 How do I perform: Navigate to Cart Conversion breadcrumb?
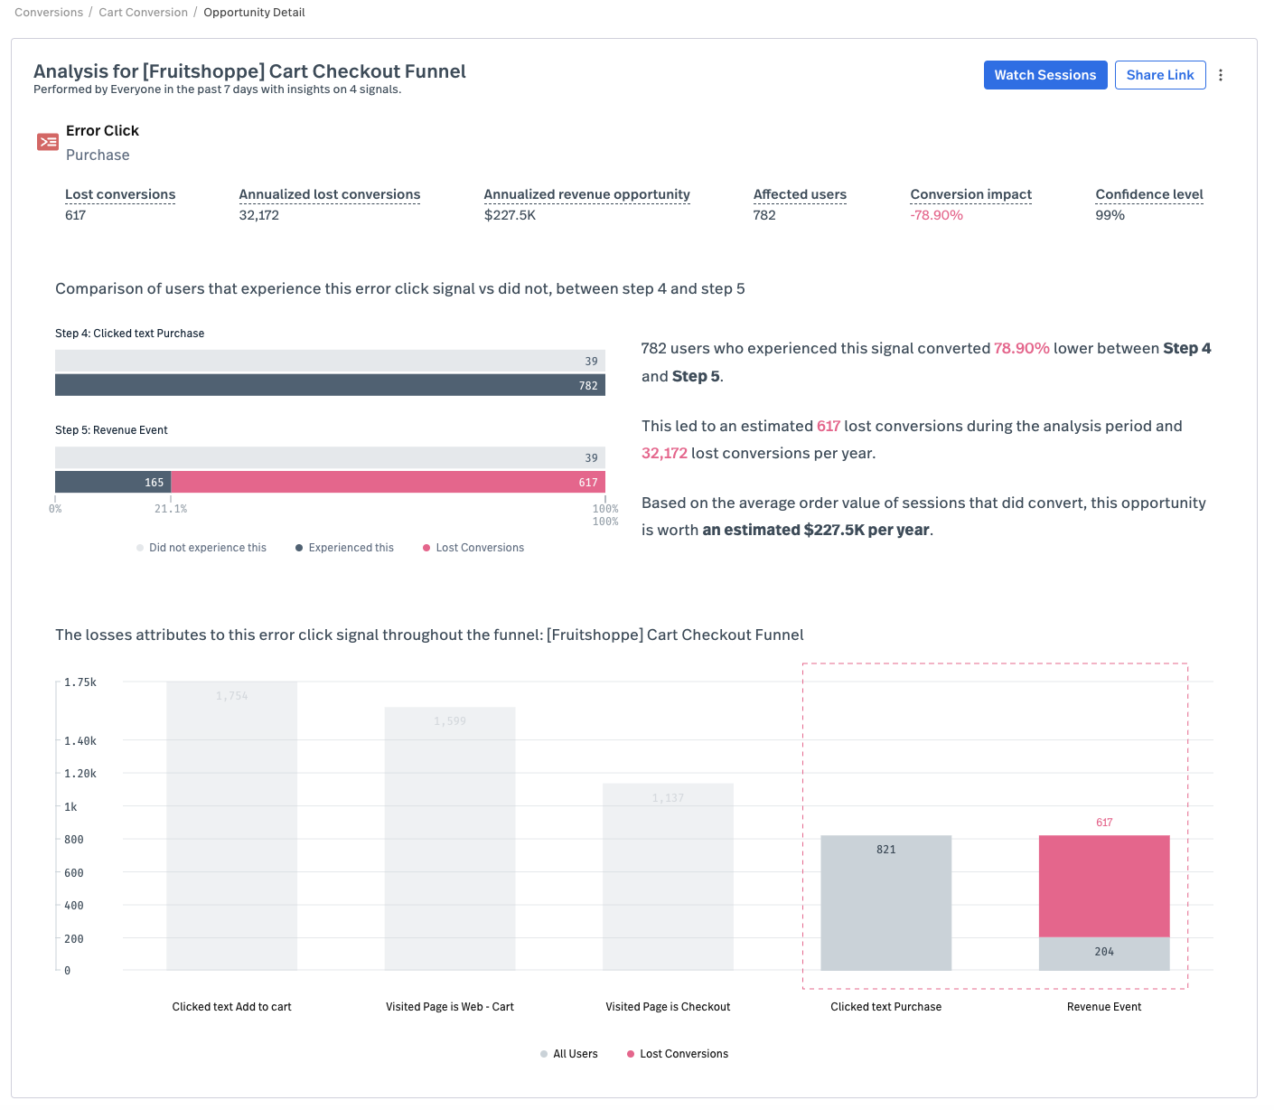[x=143, y=13]
